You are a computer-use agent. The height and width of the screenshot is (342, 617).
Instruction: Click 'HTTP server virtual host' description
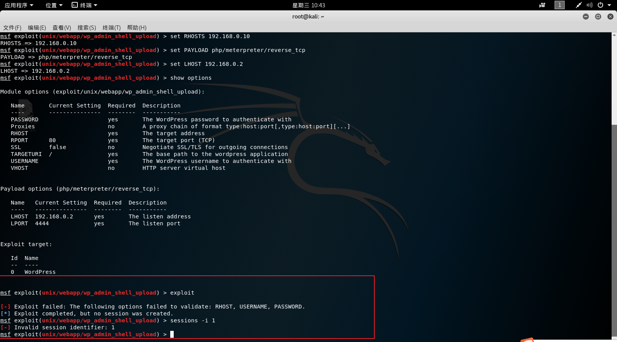pyautogui.click(x=184, y=168)
